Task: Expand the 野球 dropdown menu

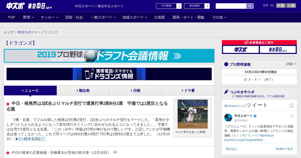Action: coord(28,17)
